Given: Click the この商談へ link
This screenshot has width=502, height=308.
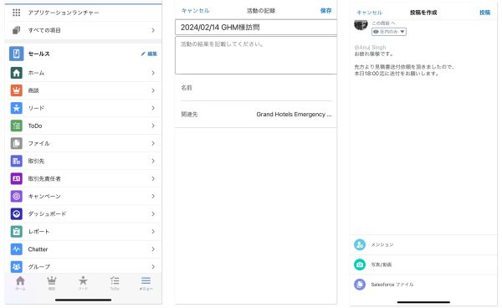Looking at the screenshot, I should pos(383,23).
